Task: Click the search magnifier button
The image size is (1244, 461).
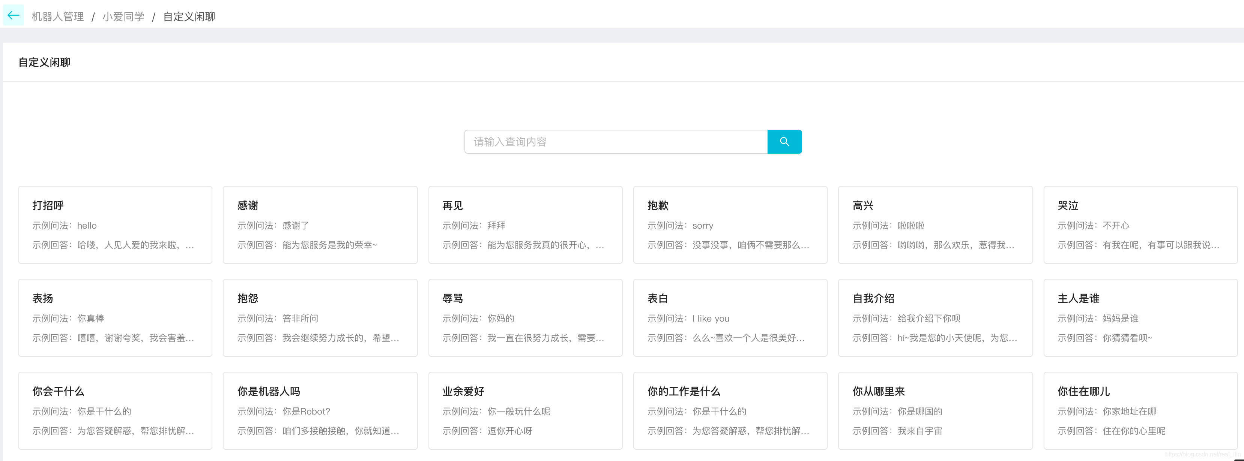Action: pyautogui.click(x=784, y=142)
